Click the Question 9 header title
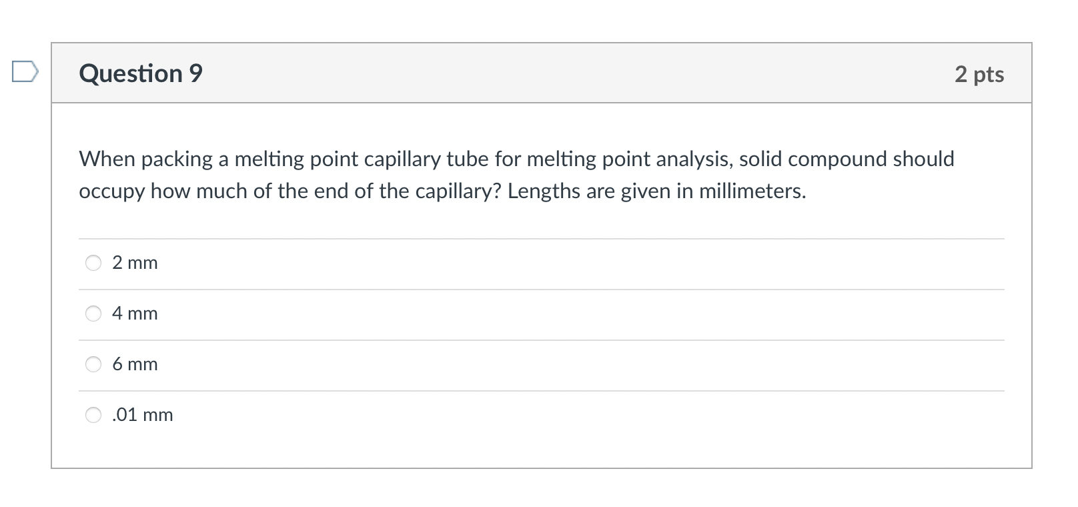The width and height of the screenshot is (1078, 507). 140,73
